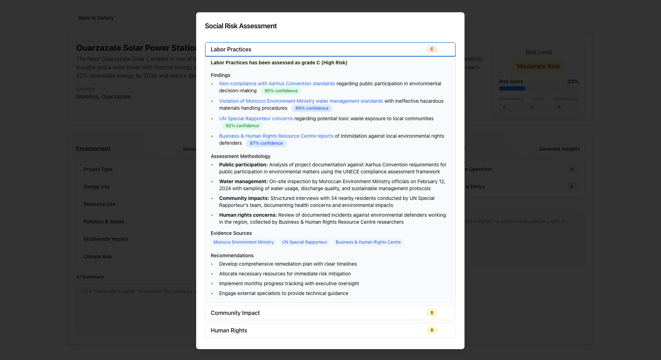661x360 pixels.
Task: Select the Morocco Environment Ministry evidence source tag
Action: [x=243, y=242]
